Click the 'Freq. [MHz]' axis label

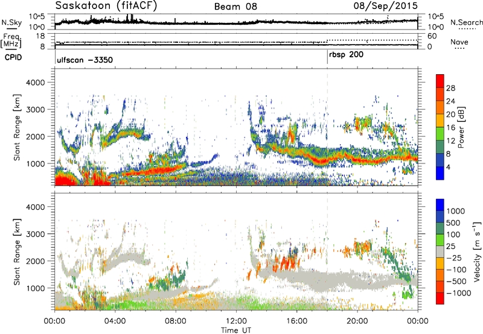pos(12,40)
